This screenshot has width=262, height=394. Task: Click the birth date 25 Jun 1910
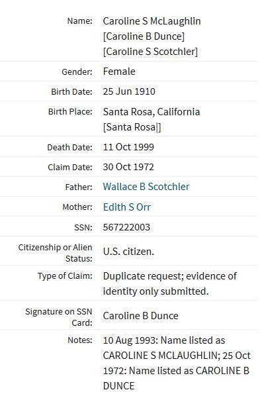click(129, 91)
